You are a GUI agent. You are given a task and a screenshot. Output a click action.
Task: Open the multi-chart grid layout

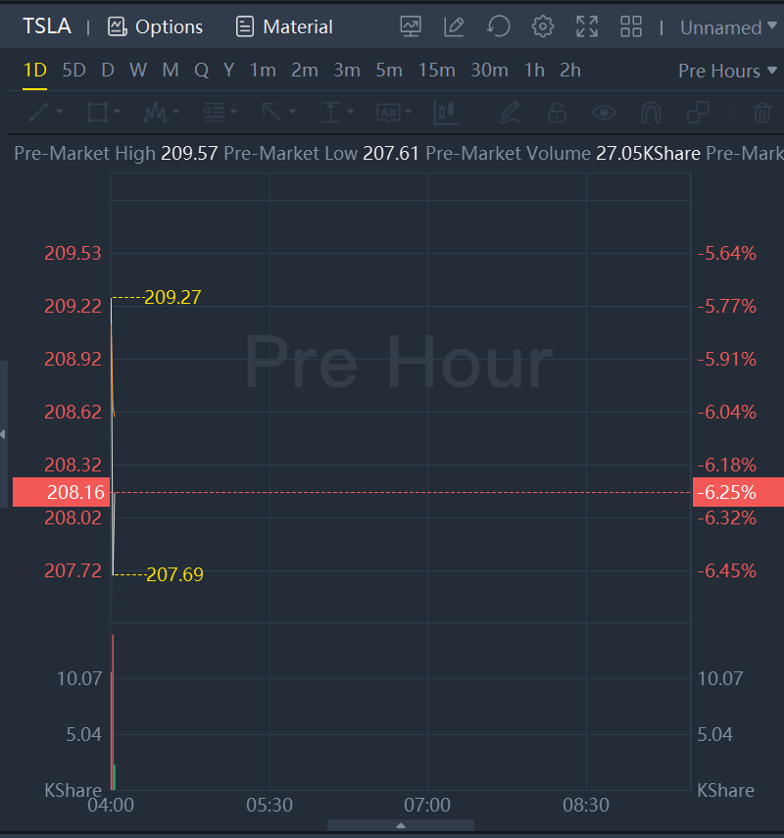click(x=631, y=26)
